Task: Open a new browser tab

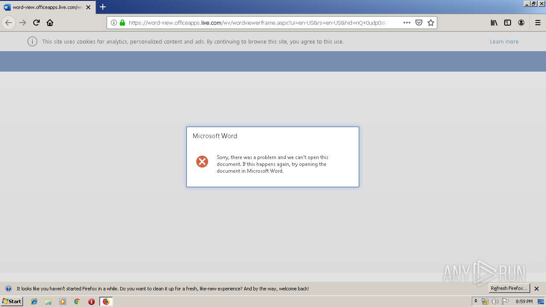Action: pyautogui.click(x=103, y=7)
